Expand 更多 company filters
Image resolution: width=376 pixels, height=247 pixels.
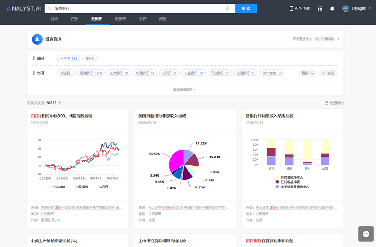[x=308, y=73]
